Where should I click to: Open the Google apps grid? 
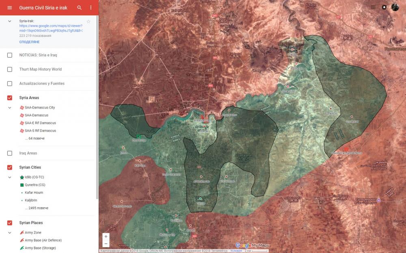374,7
